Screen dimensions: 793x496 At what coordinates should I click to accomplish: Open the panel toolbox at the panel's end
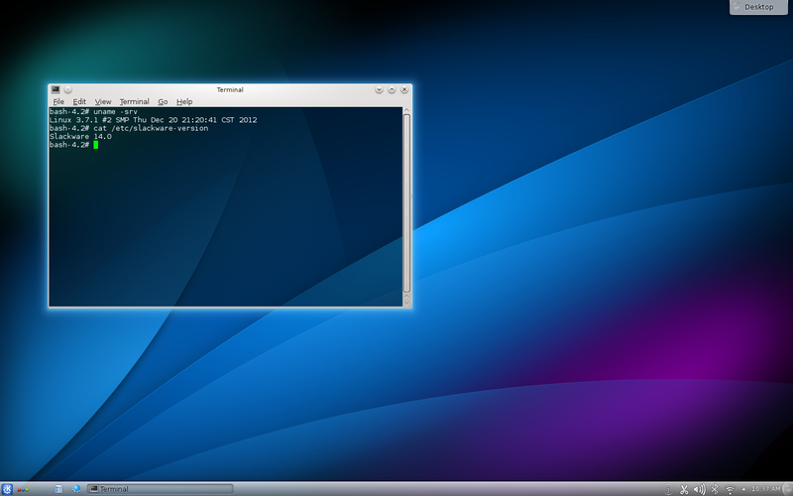(788, 489)
